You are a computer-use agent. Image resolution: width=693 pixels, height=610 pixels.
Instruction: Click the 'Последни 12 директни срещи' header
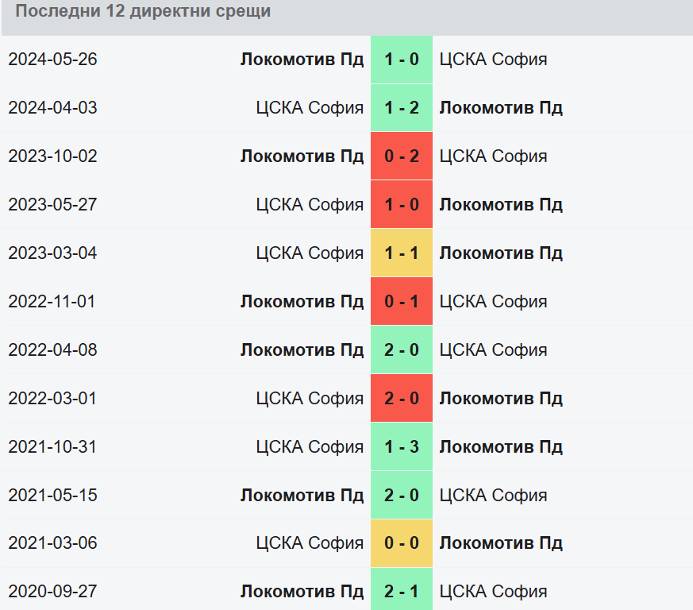(x=143, y=12)
